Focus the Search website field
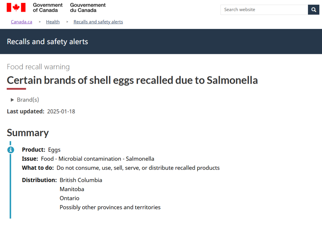Image resolution: width=322 pixels, height=225 pixels. (264, 10)
